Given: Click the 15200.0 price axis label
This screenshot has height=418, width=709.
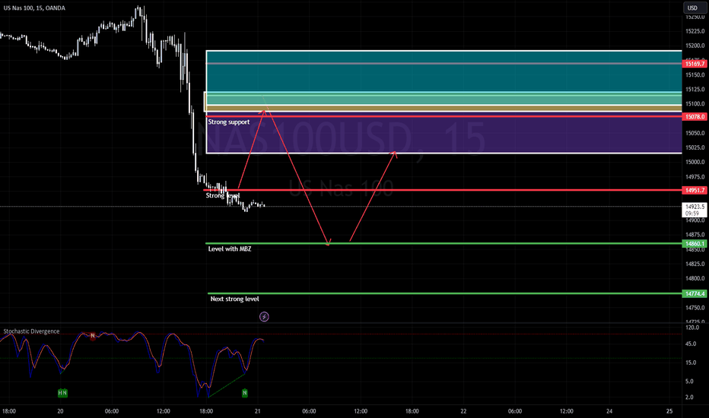Looking at the screenshot, I should 695,46.
